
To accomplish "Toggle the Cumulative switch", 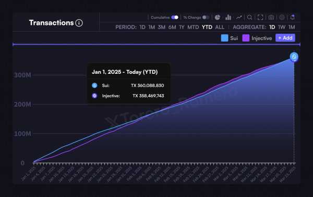I will 175,18.
